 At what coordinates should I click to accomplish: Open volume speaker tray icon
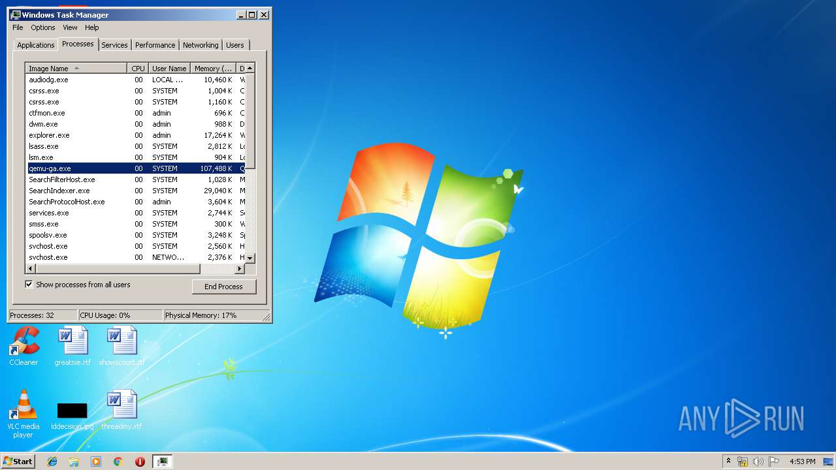coord(758,462)
